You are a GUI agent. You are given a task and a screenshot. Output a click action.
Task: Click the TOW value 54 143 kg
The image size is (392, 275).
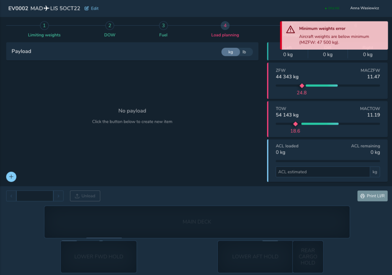287,115
